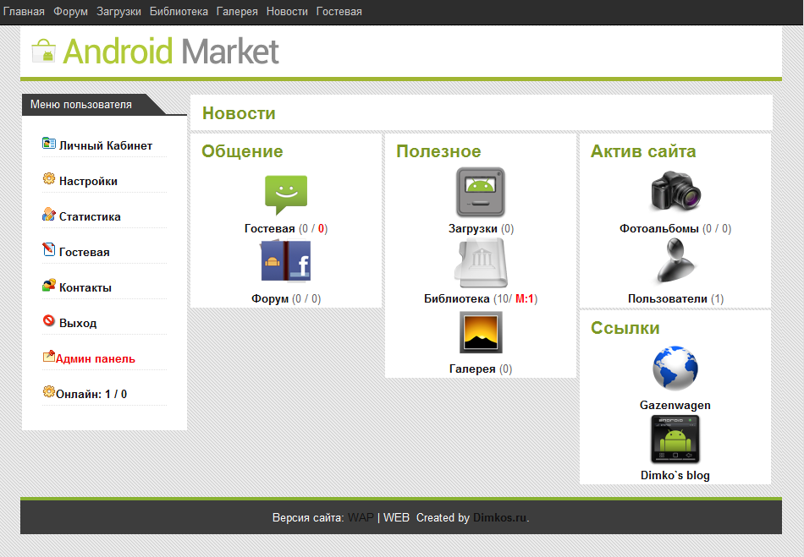Click the Новости section heading

(239, 112)
